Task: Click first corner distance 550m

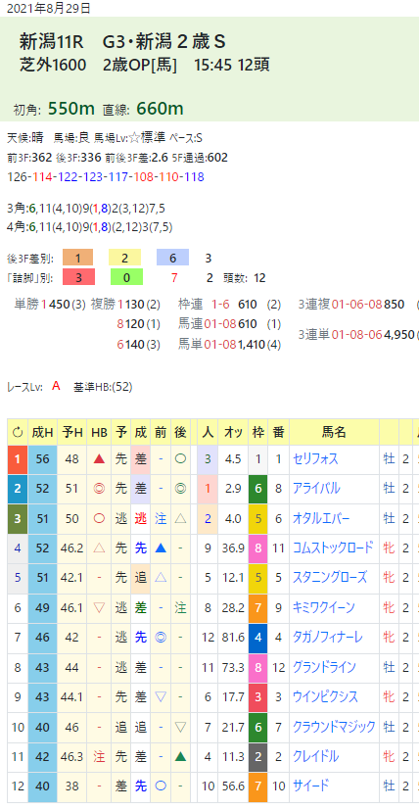Action: [70, 109]
